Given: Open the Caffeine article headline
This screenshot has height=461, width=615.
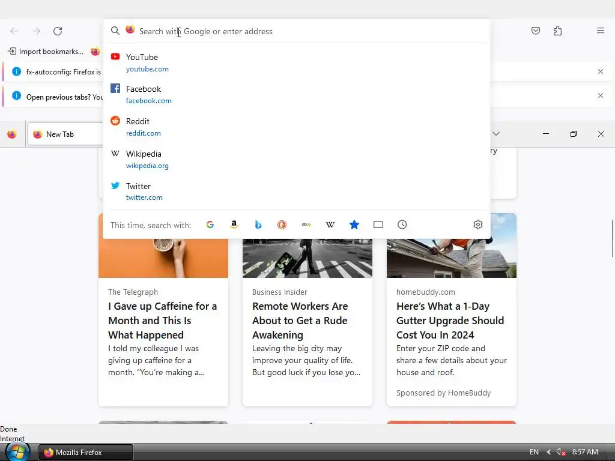Looking at the screenshot, I should click(x=162, y=321).
